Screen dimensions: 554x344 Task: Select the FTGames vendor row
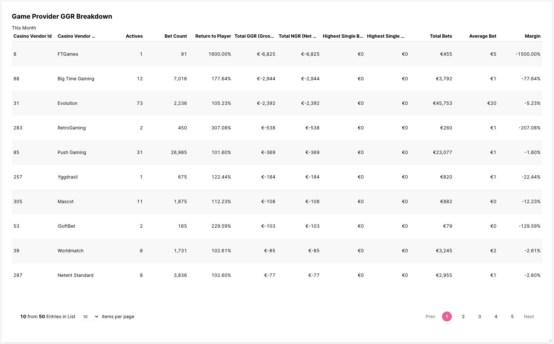click(x=68, y=54)
